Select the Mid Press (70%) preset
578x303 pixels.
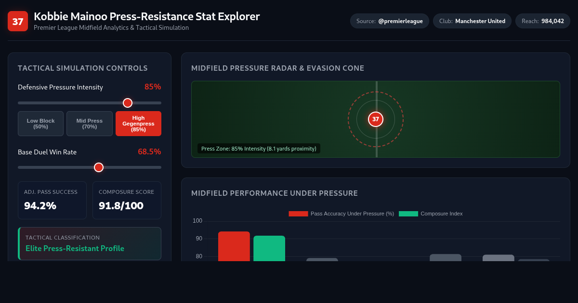coord(90,124)
